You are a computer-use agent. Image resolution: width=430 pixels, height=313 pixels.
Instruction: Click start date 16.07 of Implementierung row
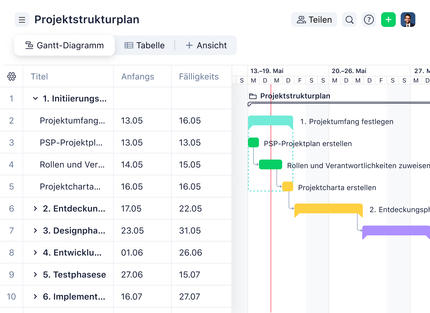coord(132,296)
